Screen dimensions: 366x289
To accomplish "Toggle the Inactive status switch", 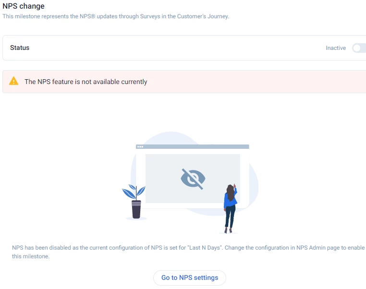I will coord(359,48).
